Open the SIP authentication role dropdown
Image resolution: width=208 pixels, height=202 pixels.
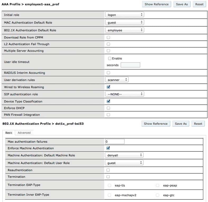coord(124,94)
